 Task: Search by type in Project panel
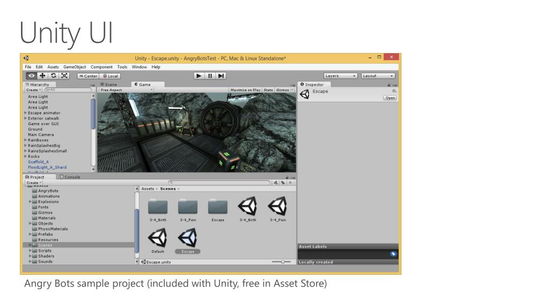coord(275,183)
